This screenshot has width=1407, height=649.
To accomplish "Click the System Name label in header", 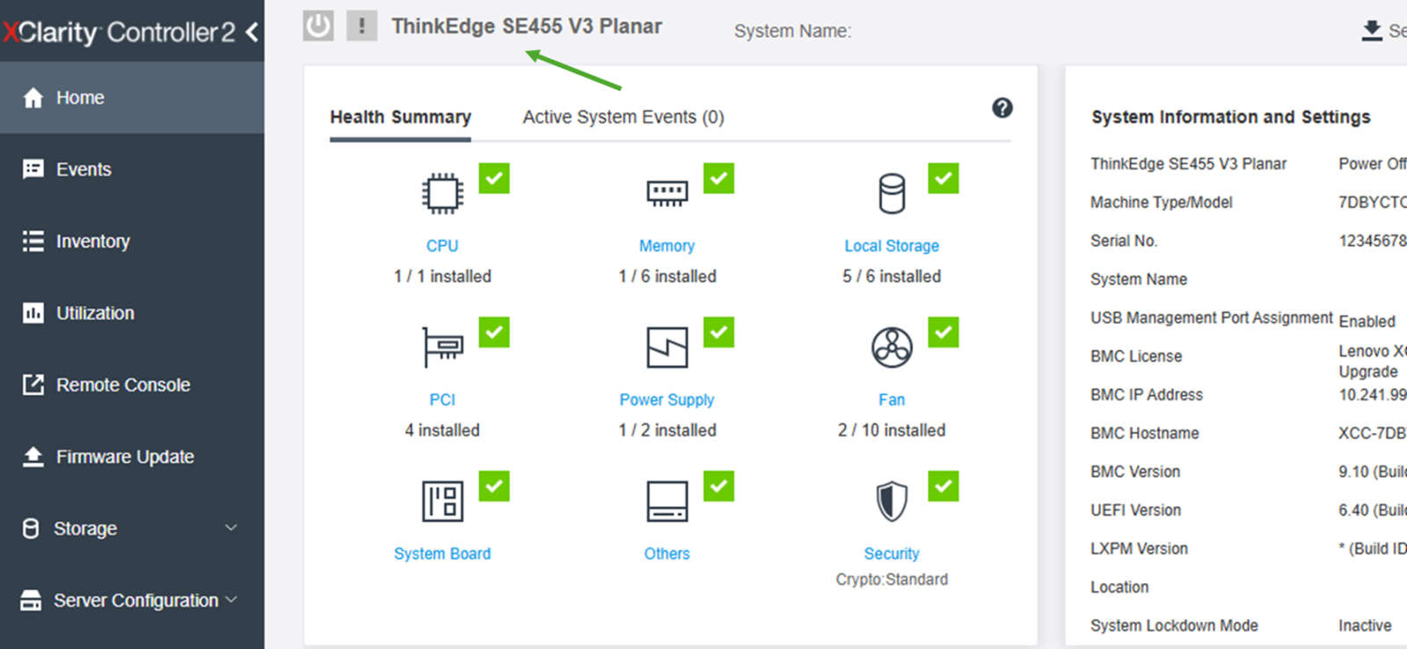I will (792, 32).
